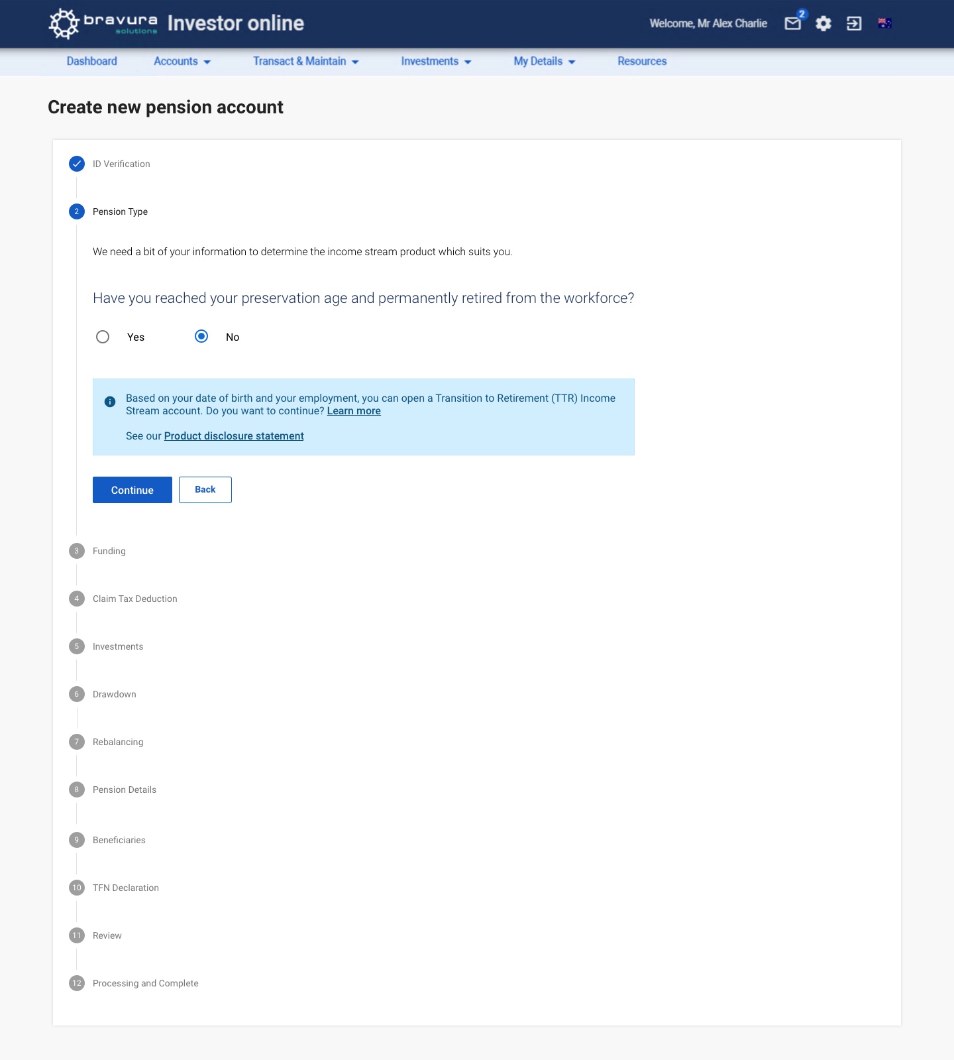Screen dimensions: 954x1060
Task: Select the No radio button
Action: coord(201,336)
